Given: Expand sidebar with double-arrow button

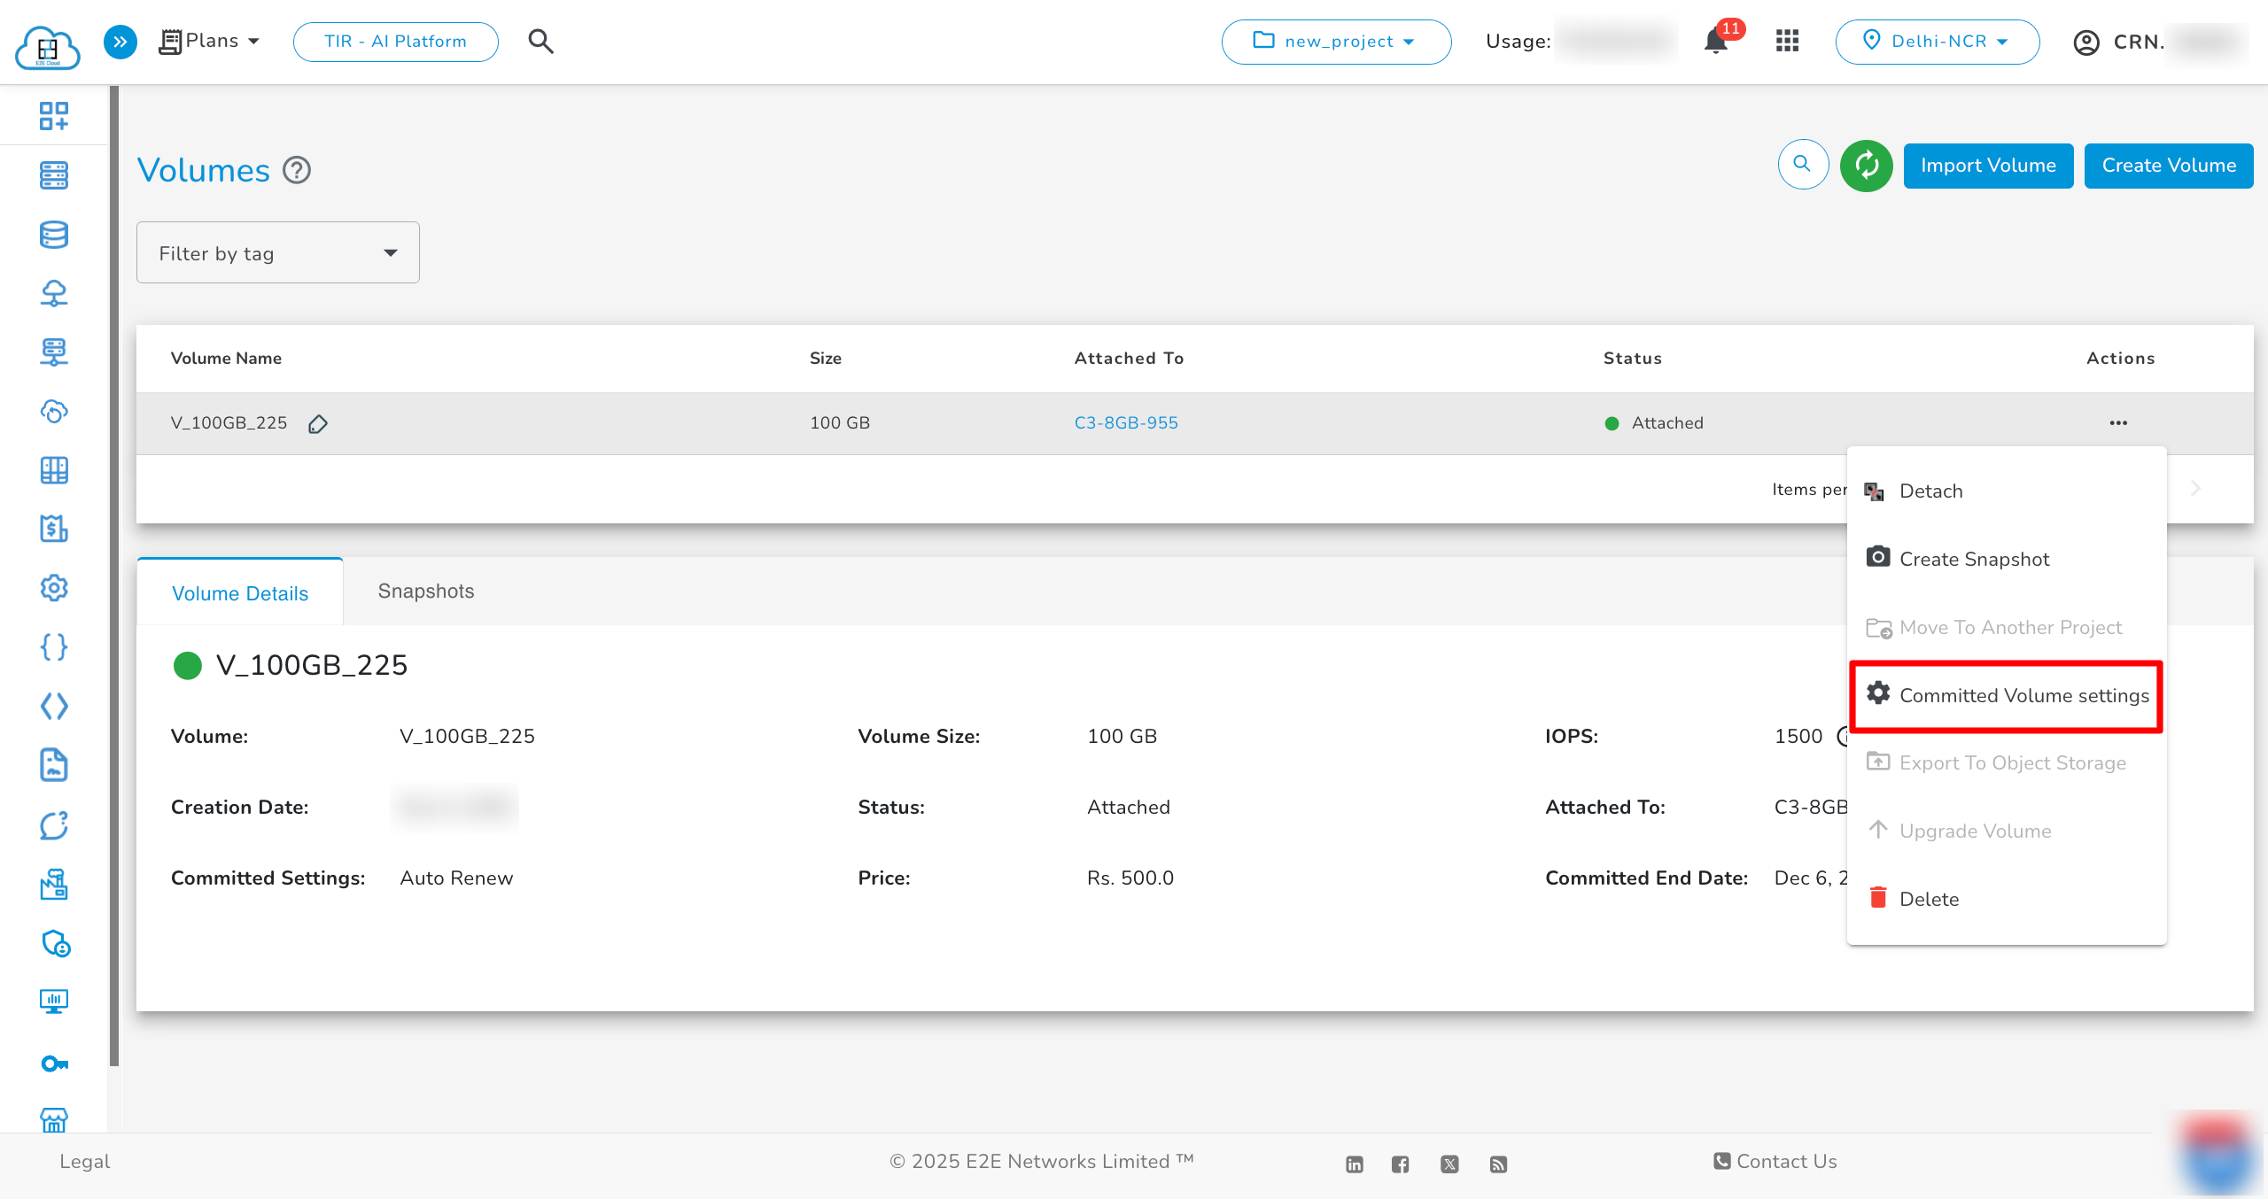Looking at the screenshot, I should point(120,42).
